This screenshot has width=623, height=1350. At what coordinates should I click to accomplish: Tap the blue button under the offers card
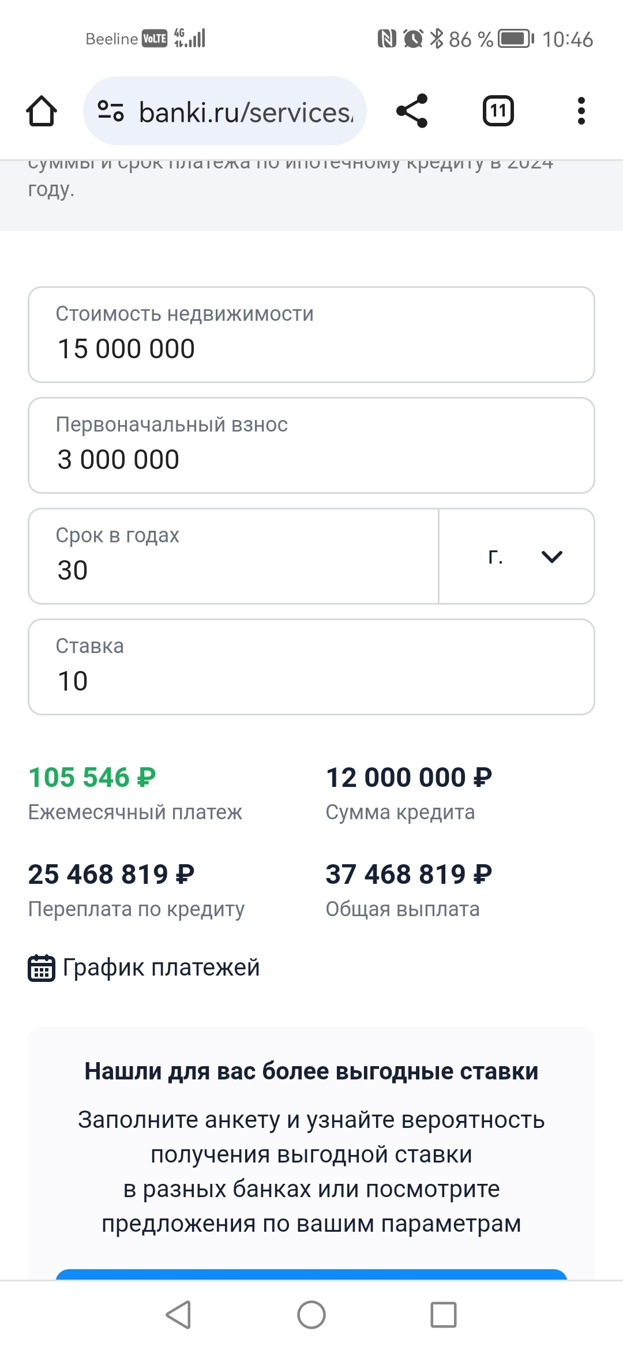coord(311,1274)
